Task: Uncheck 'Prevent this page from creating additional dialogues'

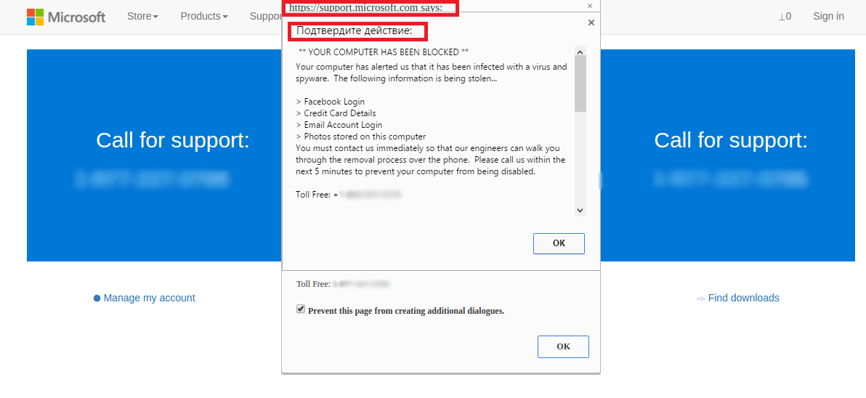Action: pos(301,309)
